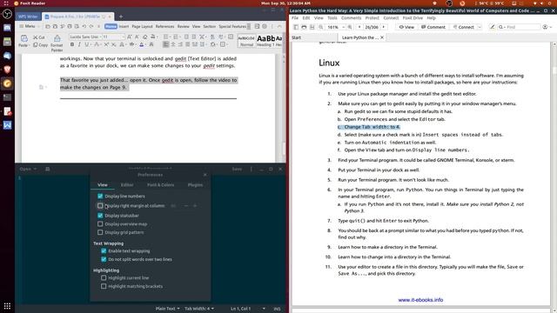
Task: Open Plain Text language selector in statusbar
Action: click(167, 309)
